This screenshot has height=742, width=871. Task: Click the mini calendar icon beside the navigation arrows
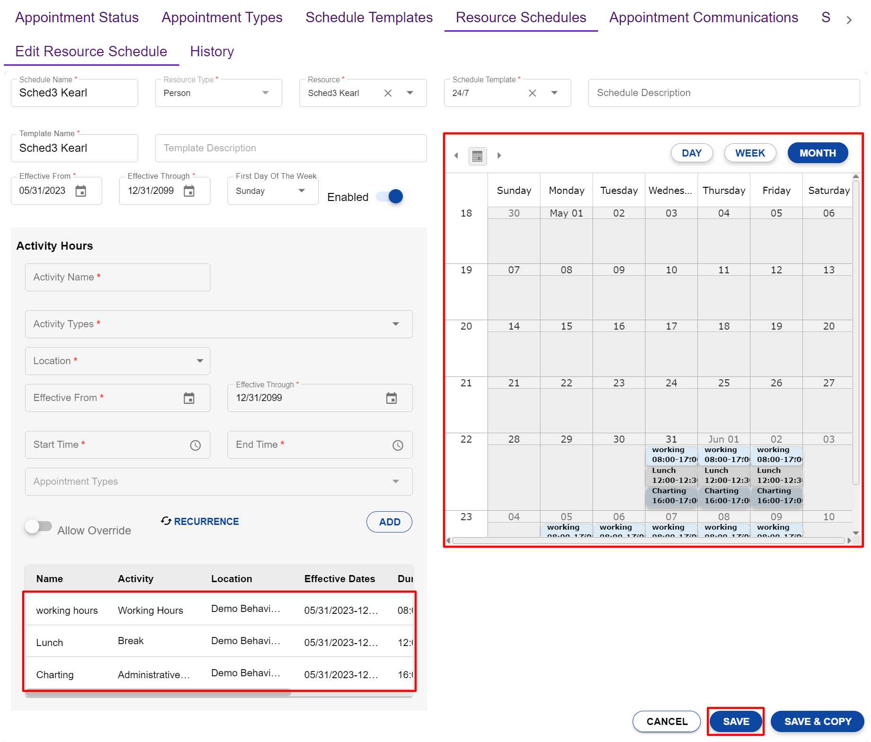pyautogui.click(x=478, y=156)
